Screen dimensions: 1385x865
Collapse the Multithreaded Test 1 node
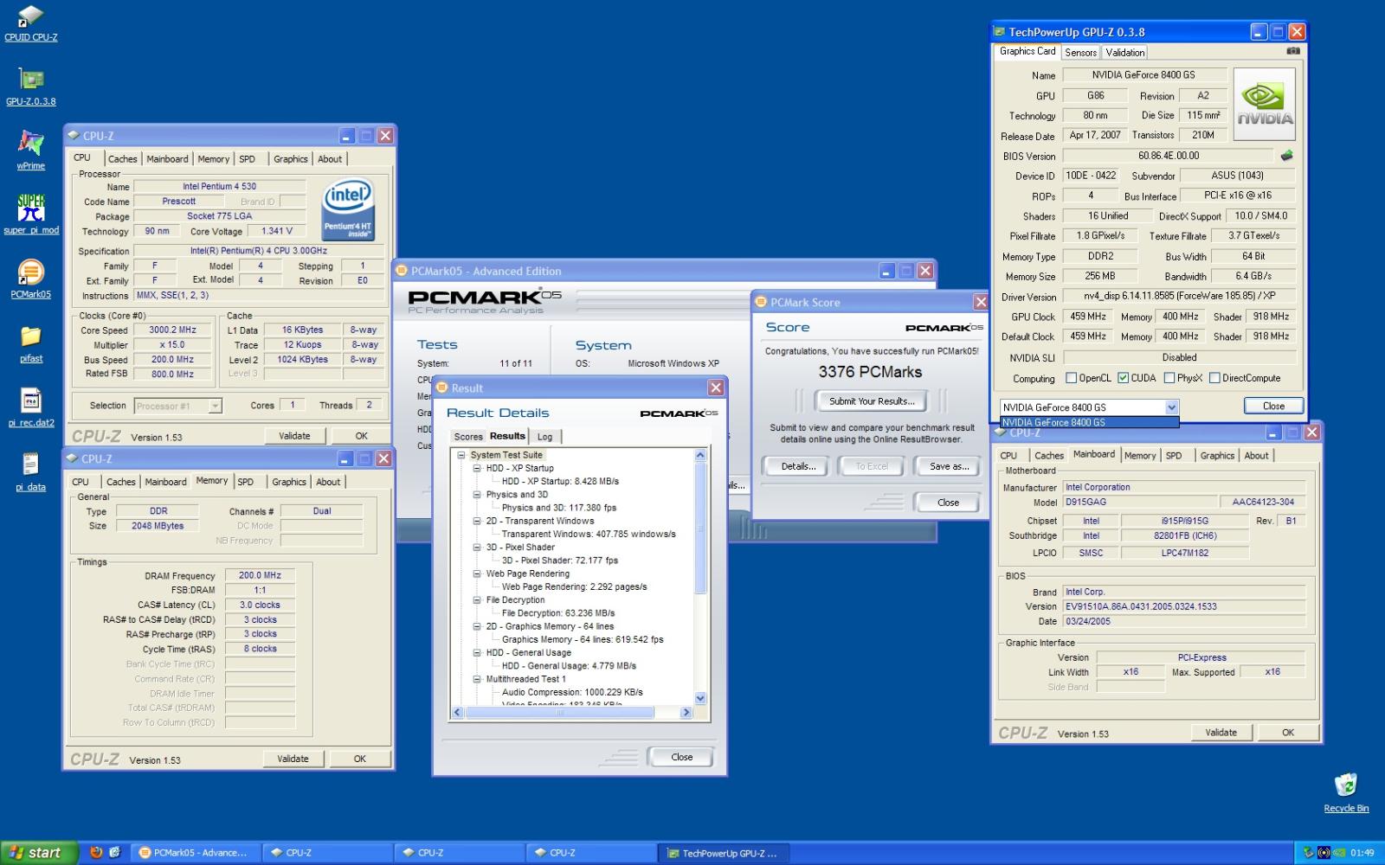click(x=477, y=679)
